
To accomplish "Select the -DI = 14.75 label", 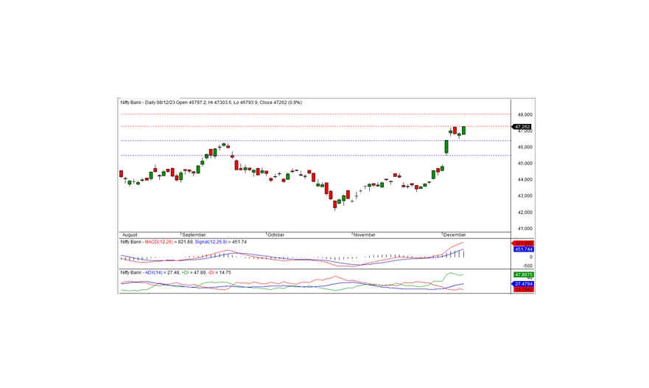I will pos(220,272).
